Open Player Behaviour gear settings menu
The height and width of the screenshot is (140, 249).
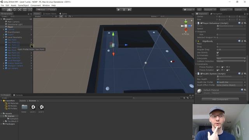point(245,23)
